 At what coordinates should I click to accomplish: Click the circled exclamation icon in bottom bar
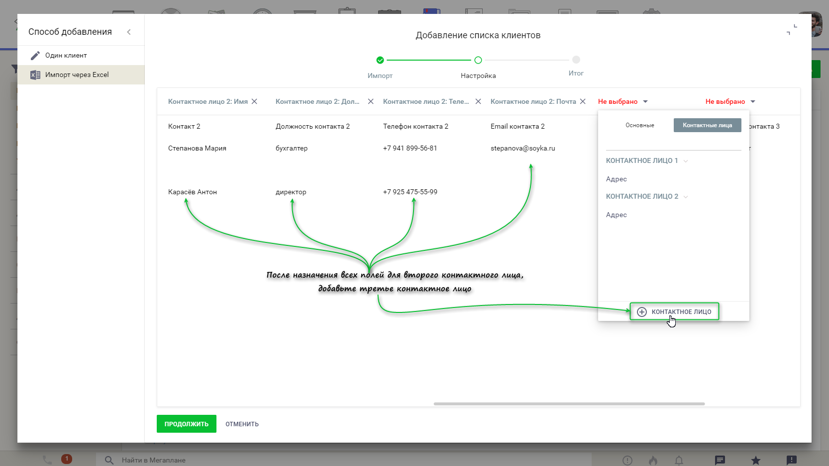pyautogui.click(x=627, y=460)
